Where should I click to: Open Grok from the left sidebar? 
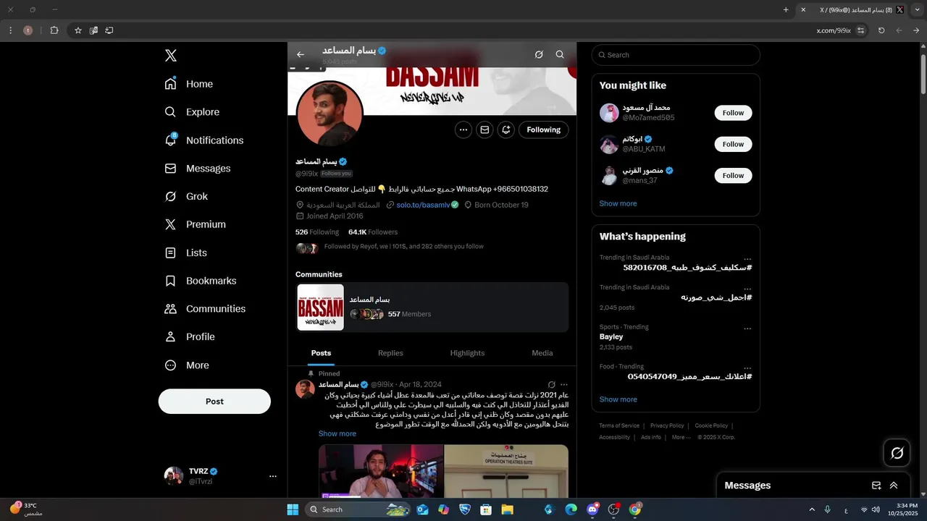click(186, 197)
